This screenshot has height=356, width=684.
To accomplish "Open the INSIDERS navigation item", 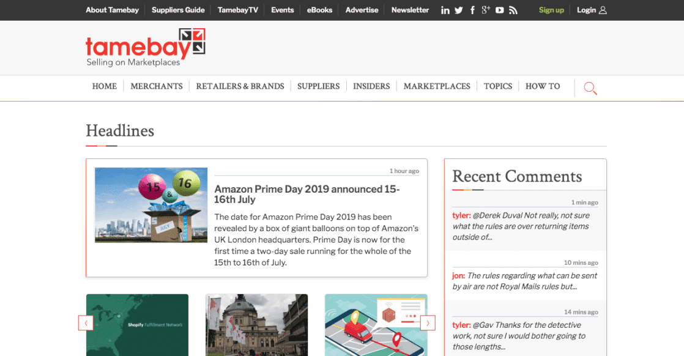I will point(371,86).
